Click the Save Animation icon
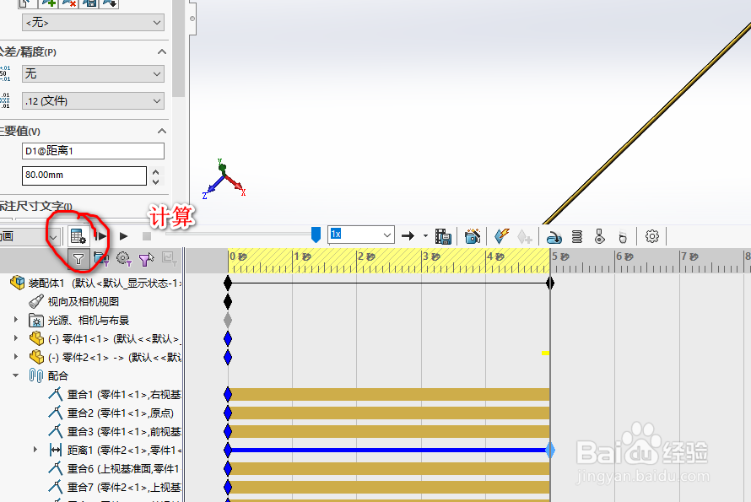Screen dimensions: 751x502 tap(444, 236)
